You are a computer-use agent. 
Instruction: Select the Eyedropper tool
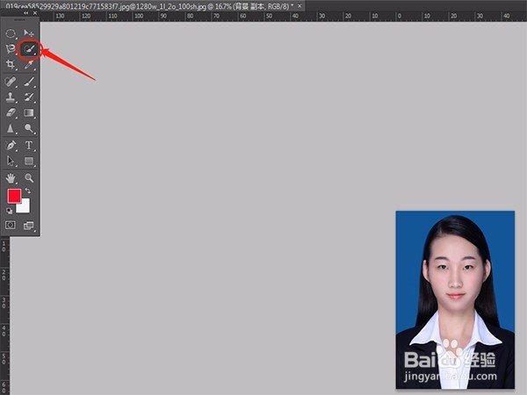click(29, 64)
